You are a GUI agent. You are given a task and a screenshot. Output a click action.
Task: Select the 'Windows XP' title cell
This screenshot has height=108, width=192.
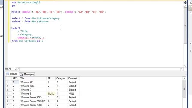[x=33, y=82]
